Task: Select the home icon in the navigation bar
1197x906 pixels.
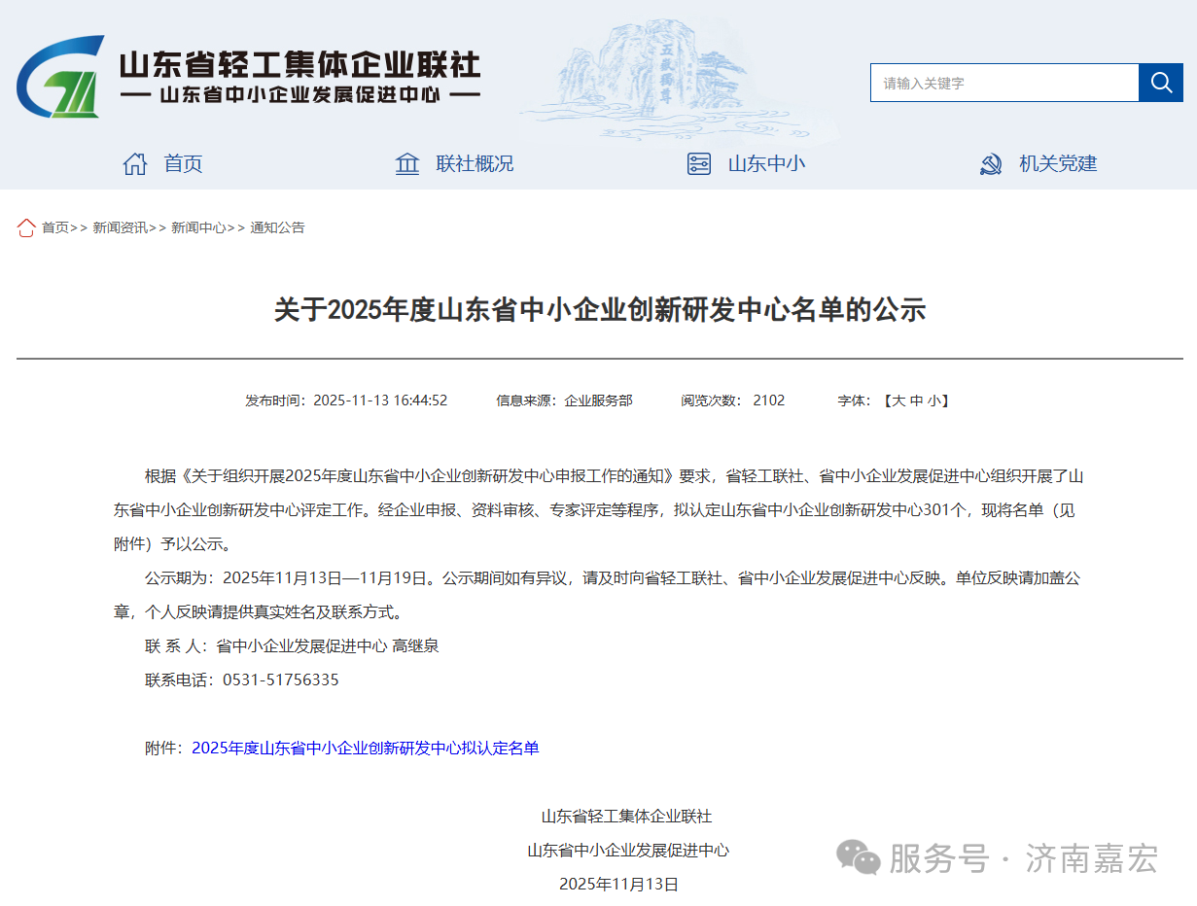Action: pyautogui.click(x=135, y=163)
